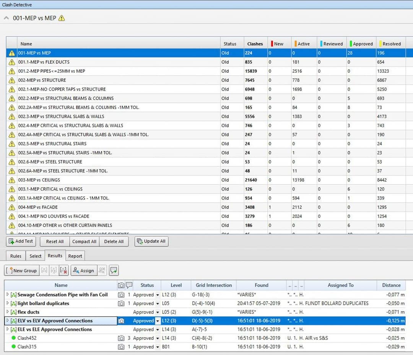Click the red-X remove from group icon

(x=64, y=270)
